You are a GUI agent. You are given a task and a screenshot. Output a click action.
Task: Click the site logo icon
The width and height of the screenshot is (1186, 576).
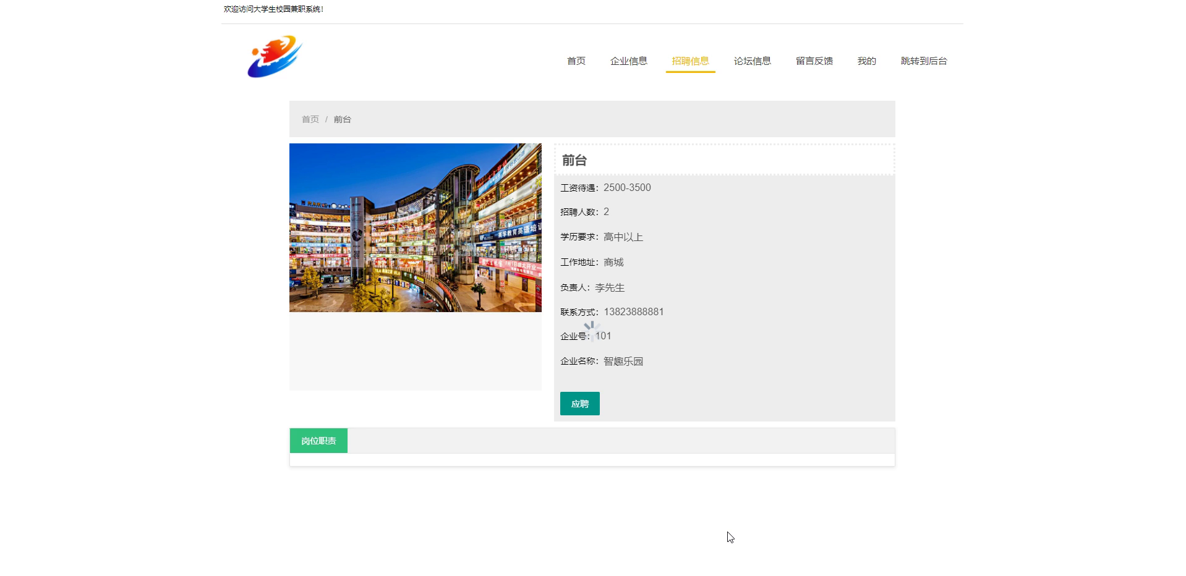click(275, 56)
